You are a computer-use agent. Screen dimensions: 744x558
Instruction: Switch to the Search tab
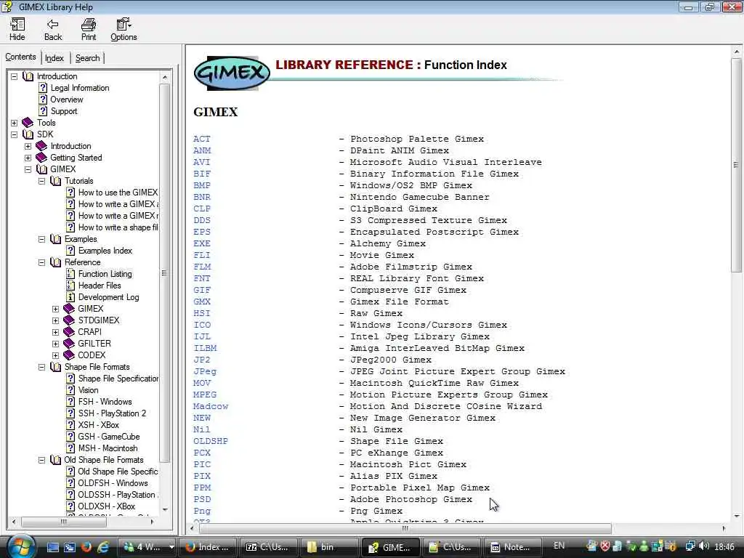[88, 58]
